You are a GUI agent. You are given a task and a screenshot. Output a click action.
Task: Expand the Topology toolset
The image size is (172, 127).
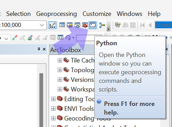[60, 70]
